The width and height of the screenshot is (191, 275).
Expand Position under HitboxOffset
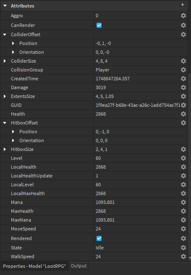click(x=13, y=132)
